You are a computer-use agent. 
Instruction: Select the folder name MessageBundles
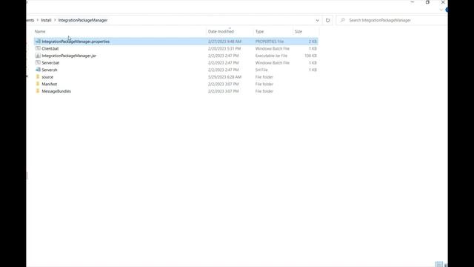[56, 91]
